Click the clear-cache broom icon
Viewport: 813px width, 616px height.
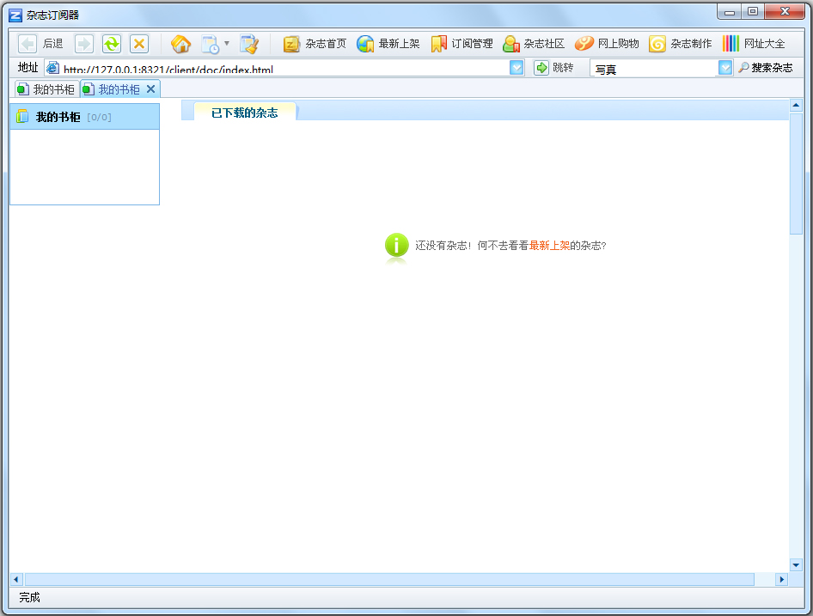click(x=249, y=44)
